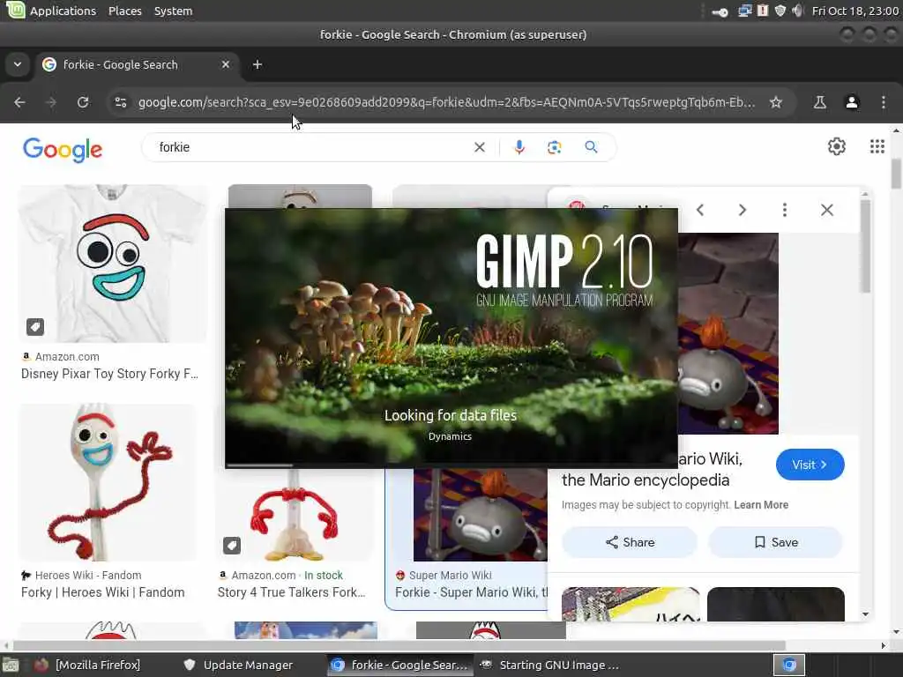Image resolution: width=903 pixels, height=677 pixels.
Task: Open Forky Heroes Wiki Fandom result
Action: click(x=102, y=592)
